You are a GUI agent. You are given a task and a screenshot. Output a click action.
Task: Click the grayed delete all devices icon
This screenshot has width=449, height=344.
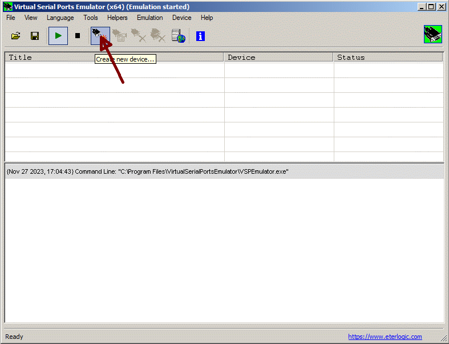(x=158, y=36)
